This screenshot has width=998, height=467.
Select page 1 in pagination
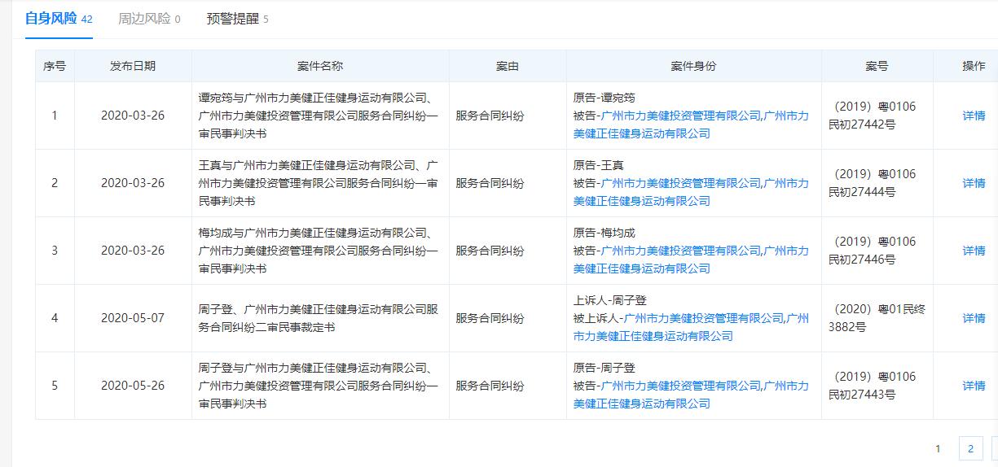(x=938, y=448)
